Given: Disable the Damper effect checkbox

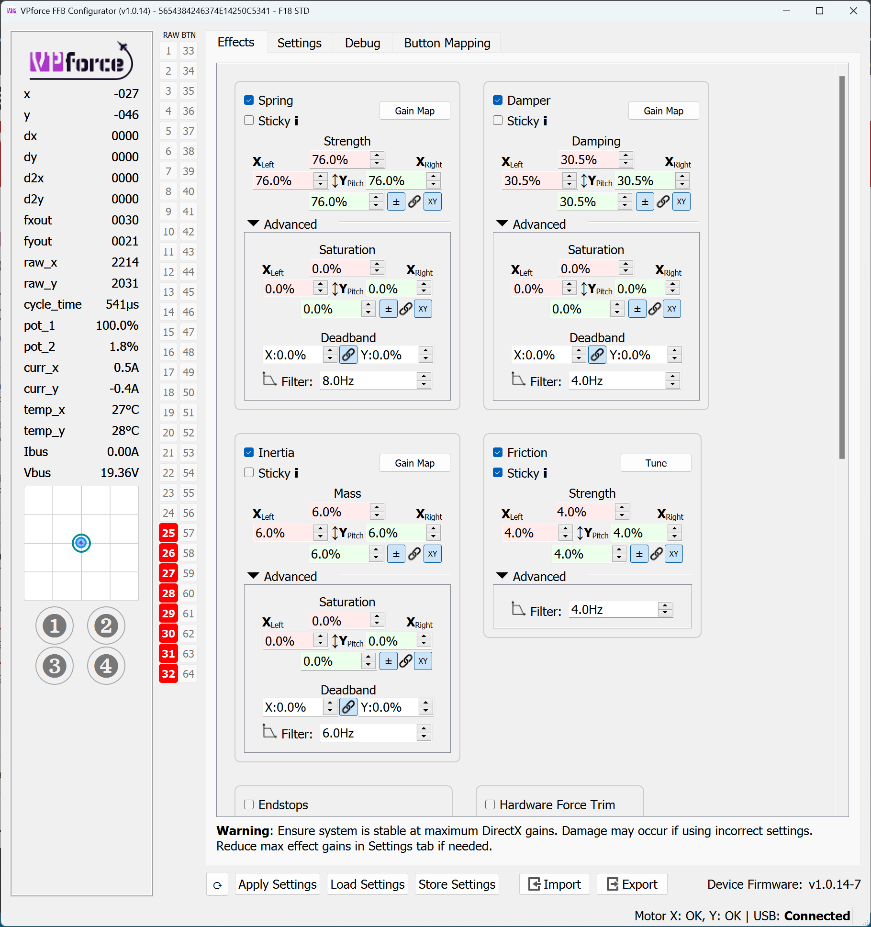Looking at the screenshot, I should pyautogui.click(x=498, y=100).
